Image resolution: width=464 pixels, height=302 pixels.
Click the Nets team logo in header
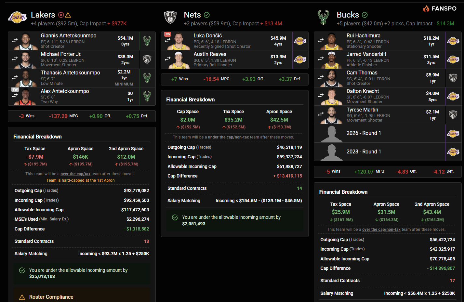tap(170, 18)
